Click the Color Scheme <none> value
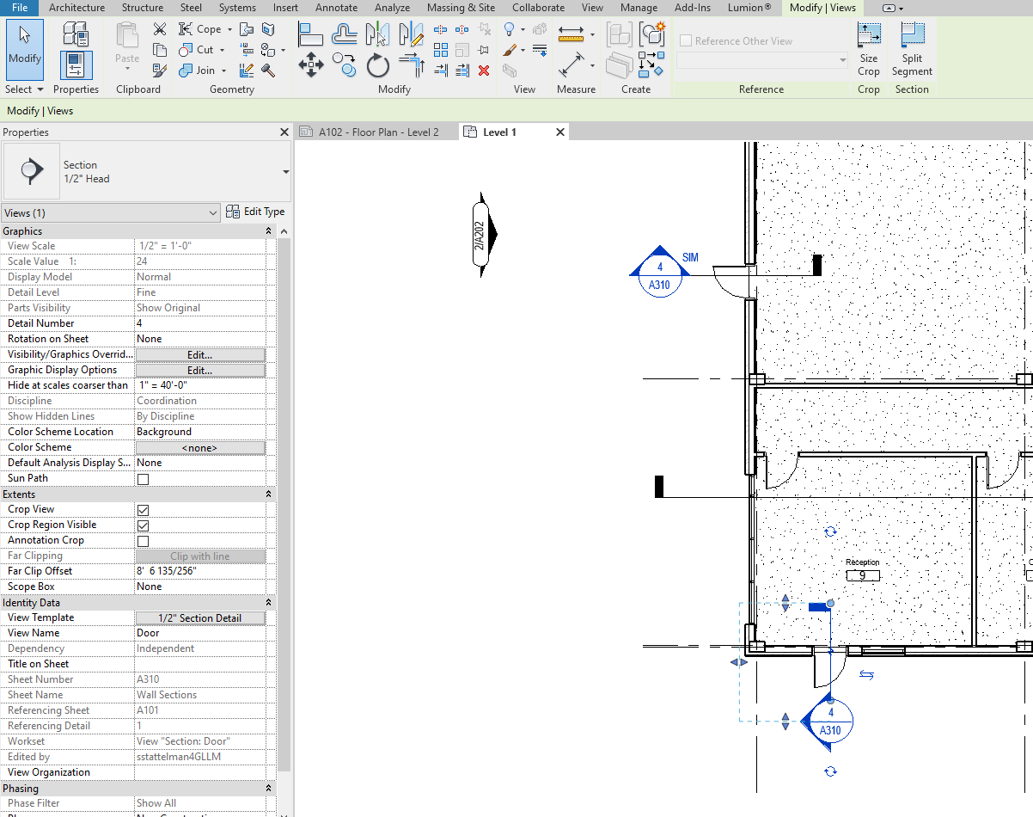Viewport: 1033px width, 817px height. [200, 446]
